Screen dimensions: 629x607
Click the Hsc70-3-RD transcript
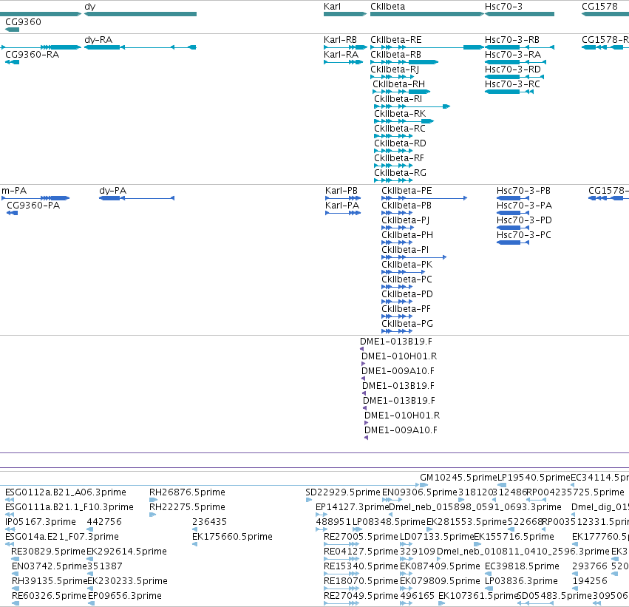(x=513, y=69)
